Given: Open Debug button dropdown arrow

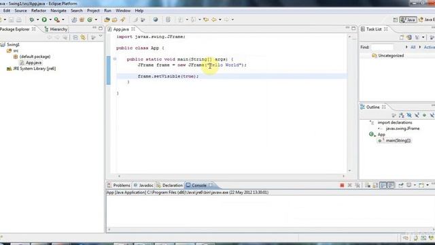Looking at the screenshot, I should [38, 20].
